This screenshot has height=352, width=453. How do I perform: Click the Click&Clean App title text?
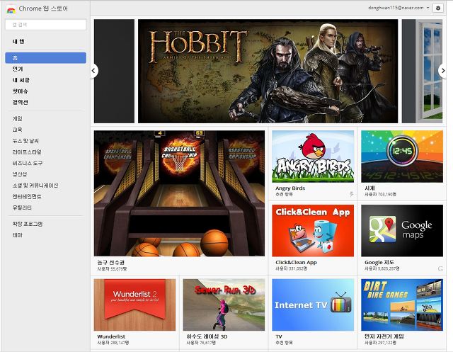point(296,263)
